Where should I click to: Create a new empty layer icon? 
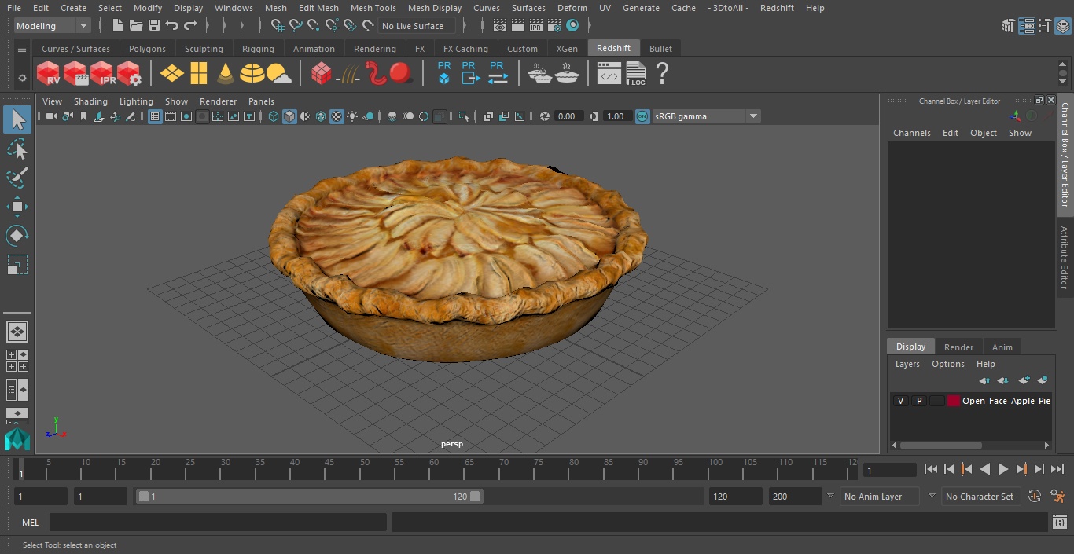(x=1024, y=380)
